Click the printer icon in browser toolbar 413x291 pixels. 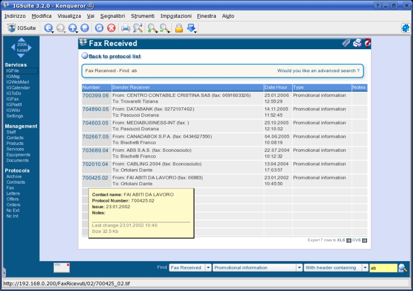tap(125, 28)
